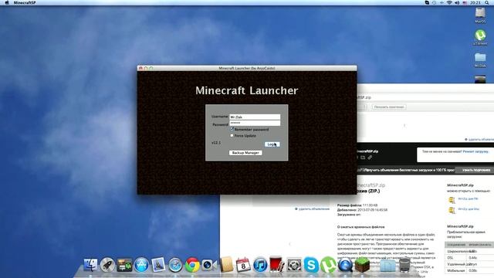Open the App Store dock icon
This screenshot has height=278, width=494.
tap(141, 265)
